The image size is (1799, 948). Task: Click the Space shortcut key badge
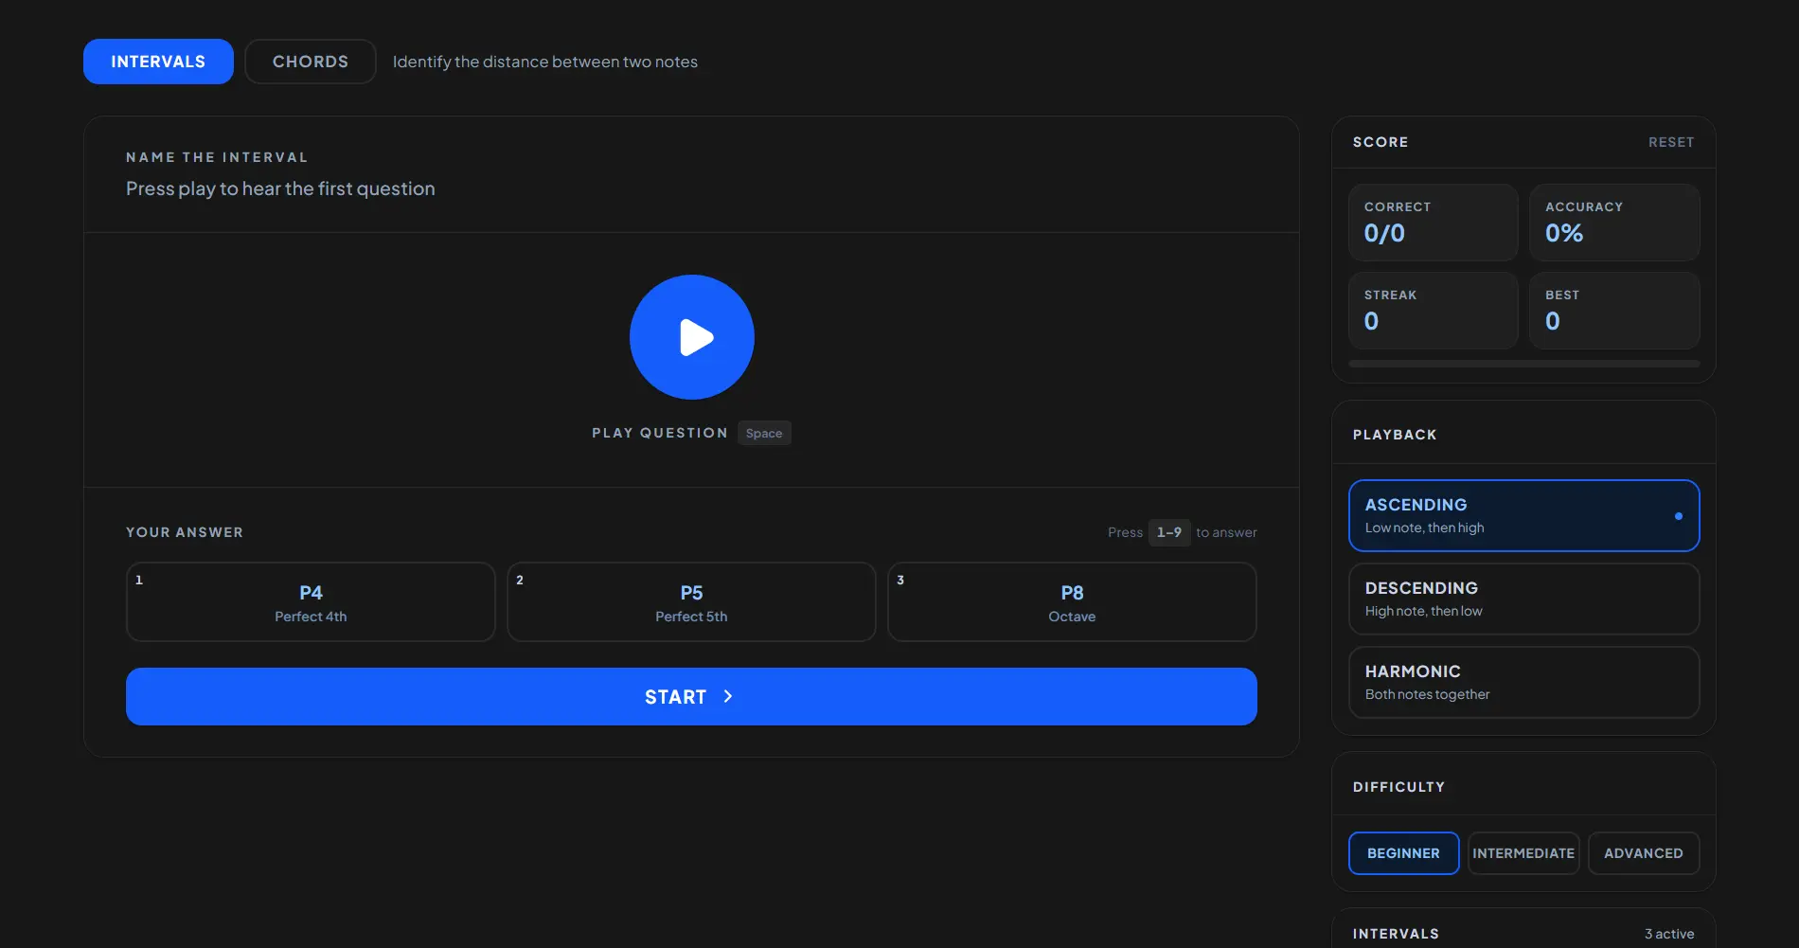tap(764, 433)
